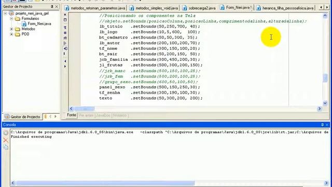
Task: Move editor tabs right with arrow
Action: click(327, 7)
